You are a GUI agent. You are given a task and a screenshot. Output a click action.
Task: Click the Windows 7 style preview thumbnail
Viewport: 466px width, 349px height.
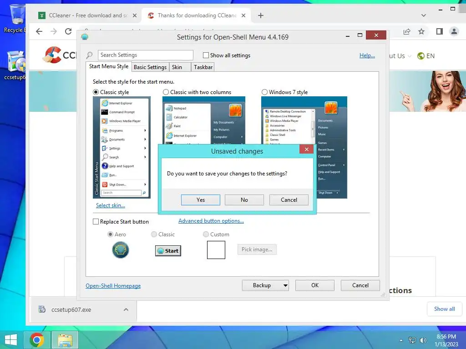(x=304, y=147)
